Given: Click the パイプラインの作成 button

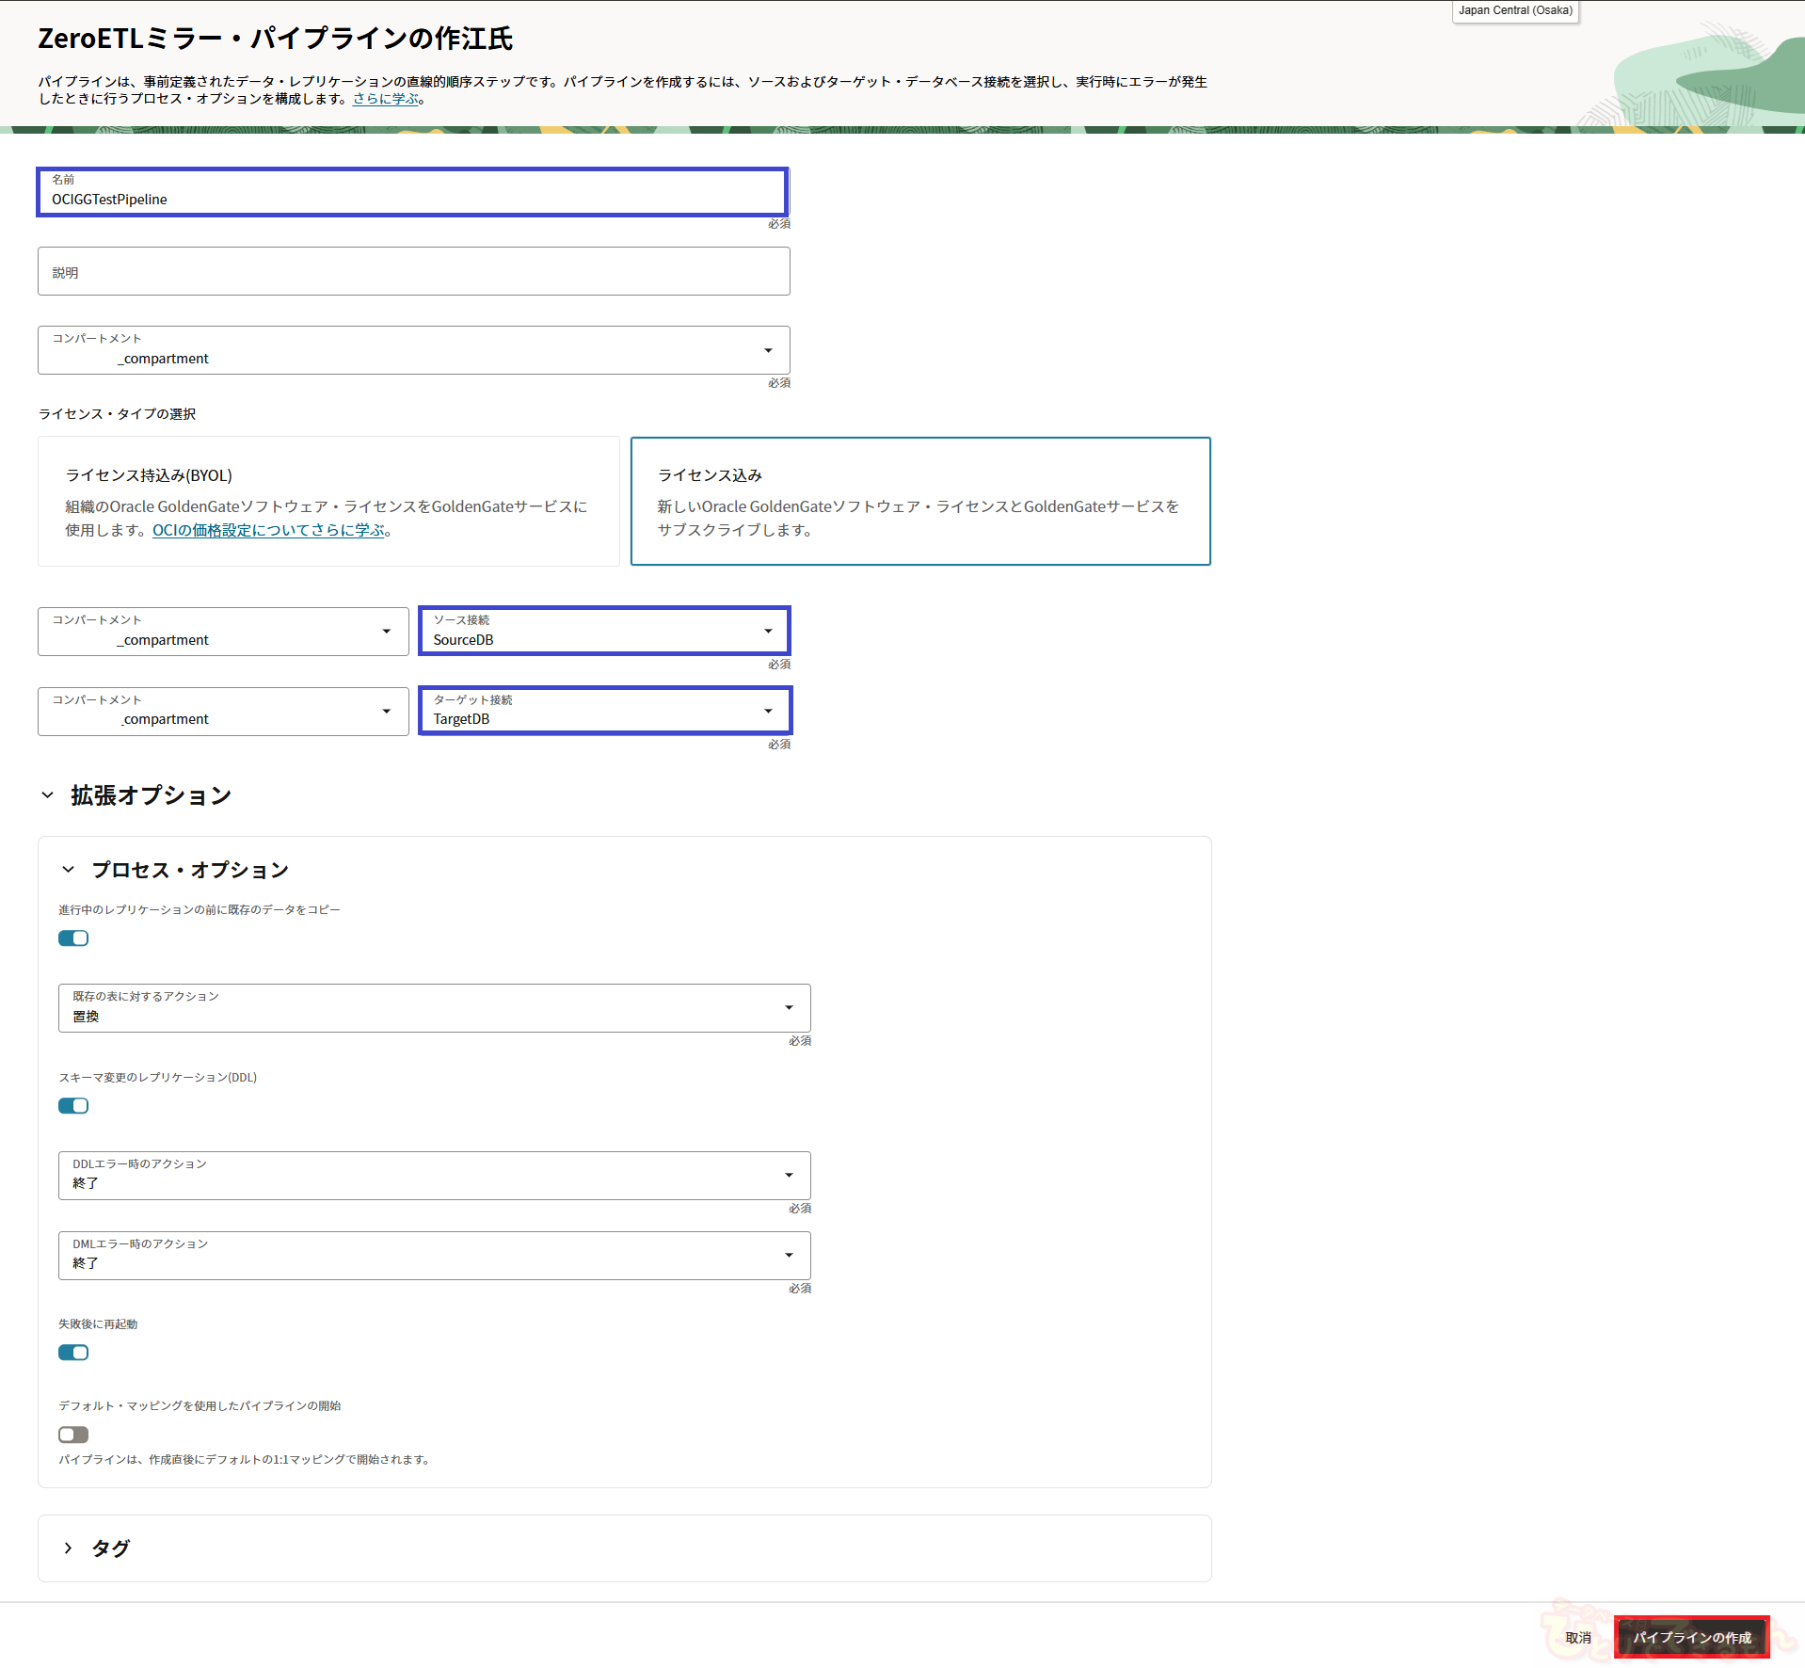Looking at the screenshot, I should (1691, 1638).
